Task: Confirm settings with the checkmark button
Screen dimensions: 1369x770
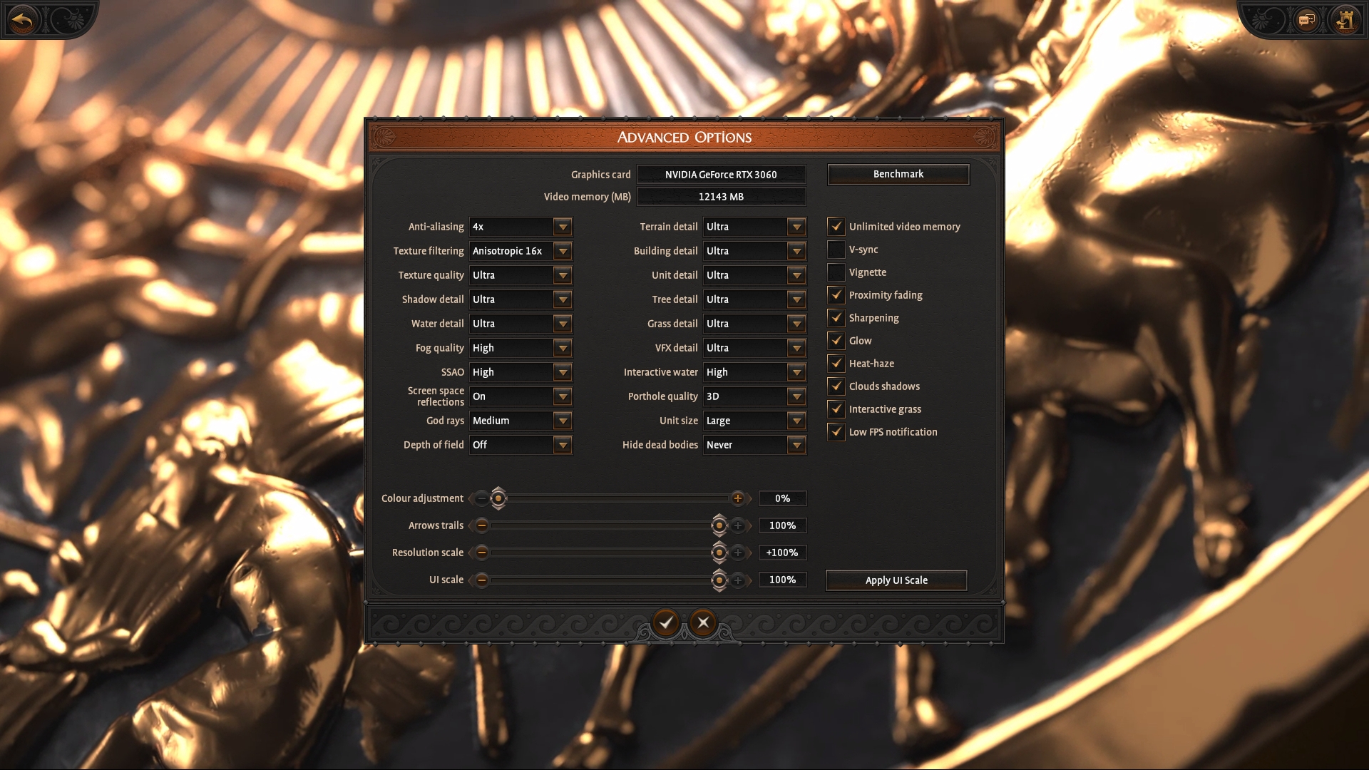Action: click(x=666, y=622)
